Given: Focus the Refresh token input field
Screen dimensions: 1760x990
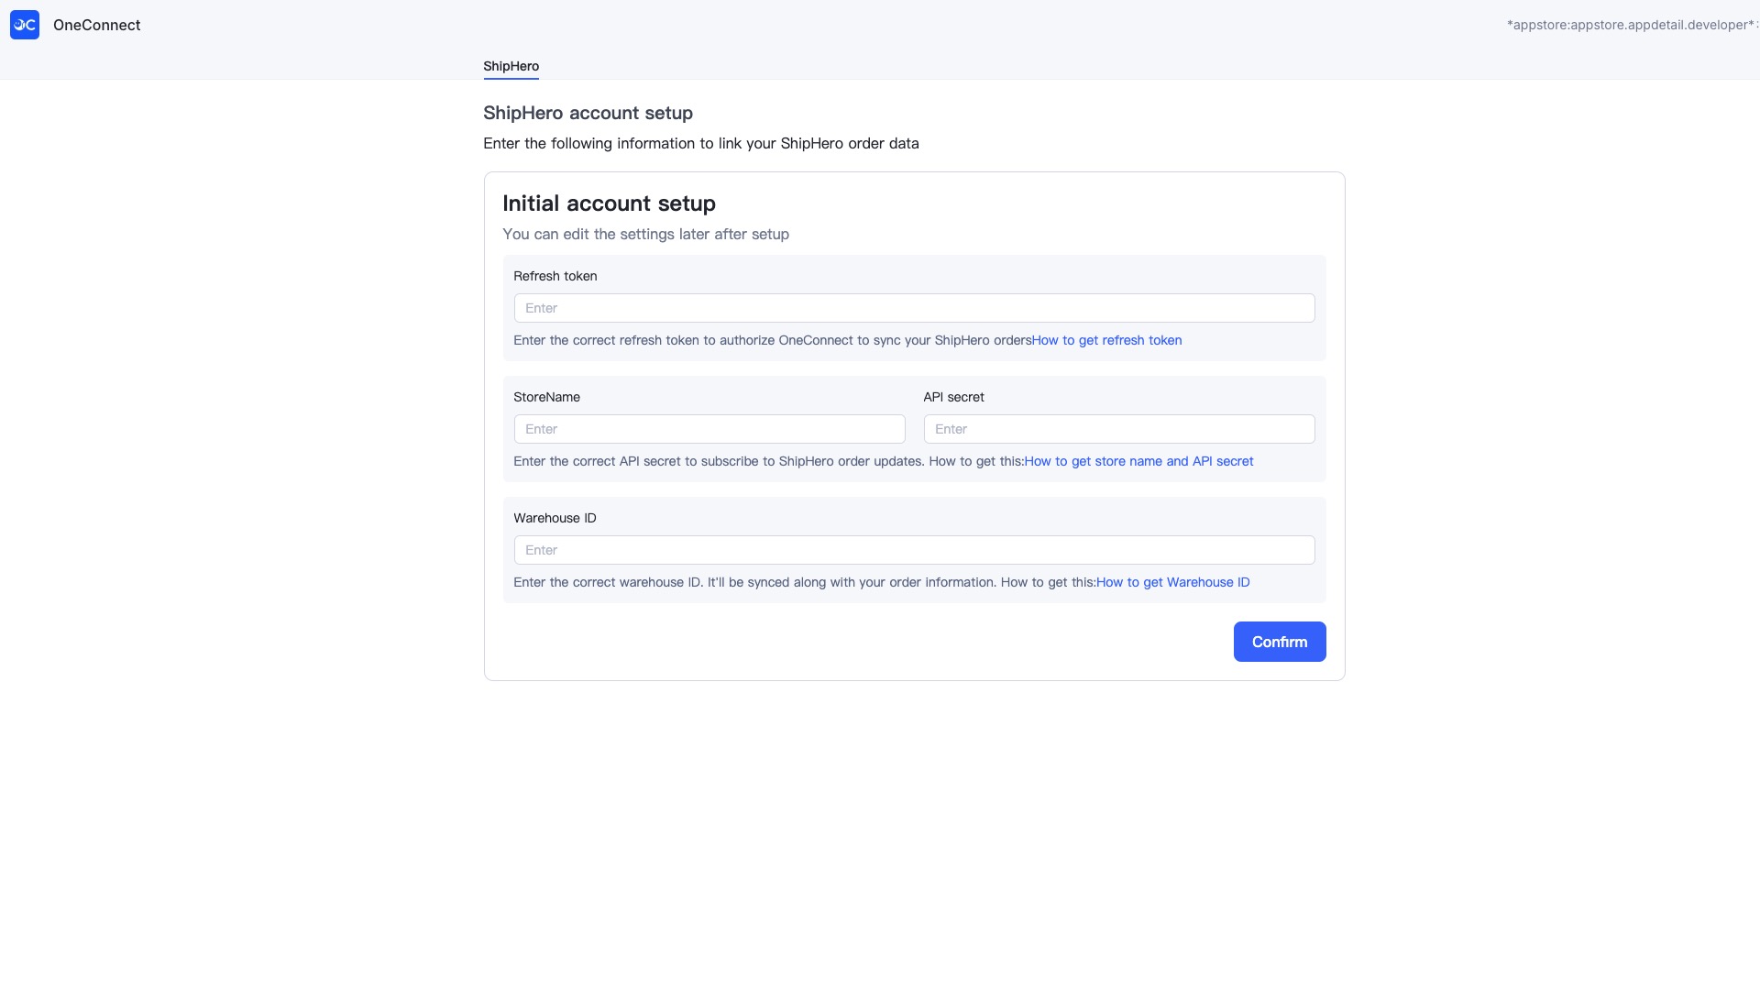Looking at the screenshot, I should coord(914,308).
